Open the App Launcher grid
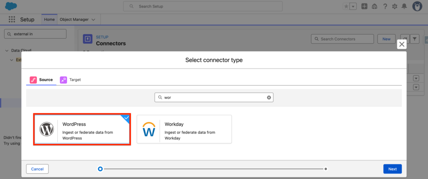Viewport: 428px width, 179px height. 12,20
